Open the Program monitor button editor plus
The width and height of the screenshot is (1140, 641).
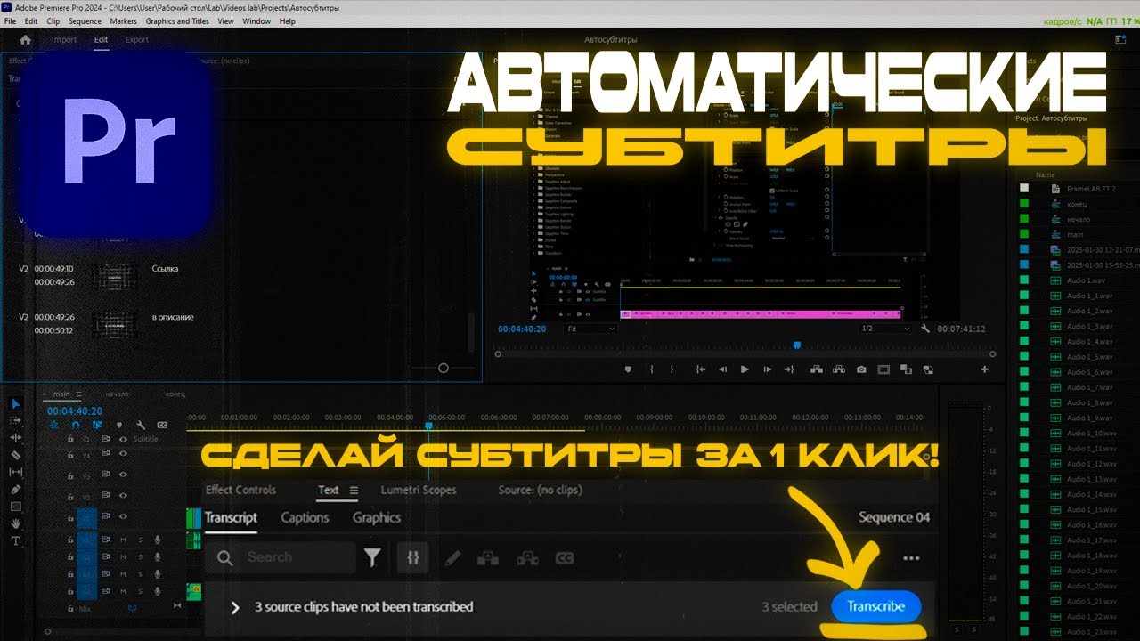[x=984, y=369]
